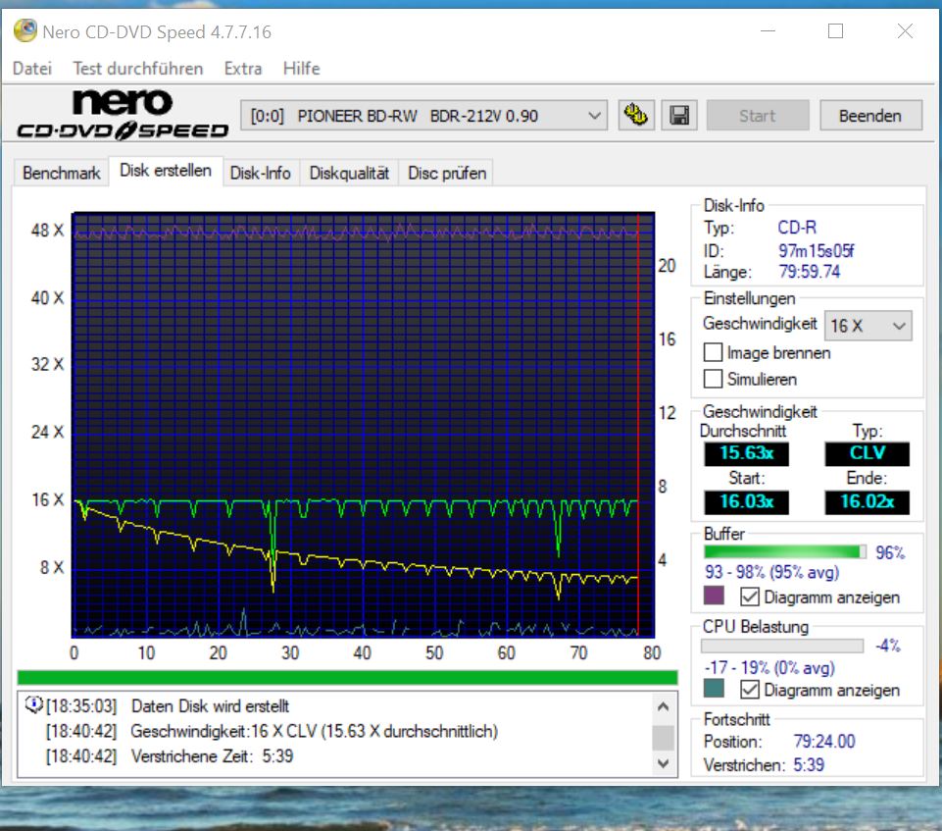Open the drive options tool icon
This screenshot has width=942, height=831.
click(x=636, y=115)
